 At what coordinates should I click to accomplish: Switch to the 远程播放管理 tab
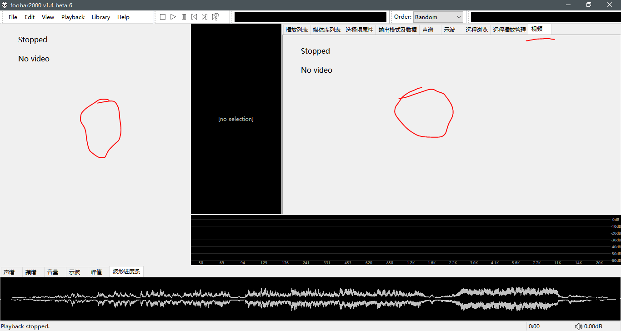509,30
